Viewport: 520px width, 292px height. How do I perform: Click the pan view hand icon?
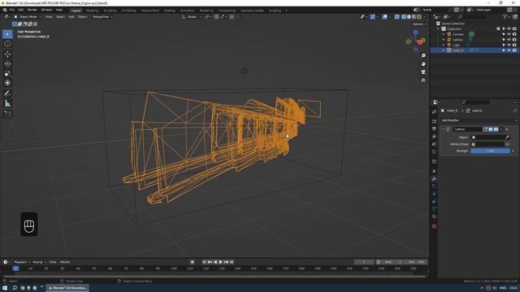tap(423, 64)
